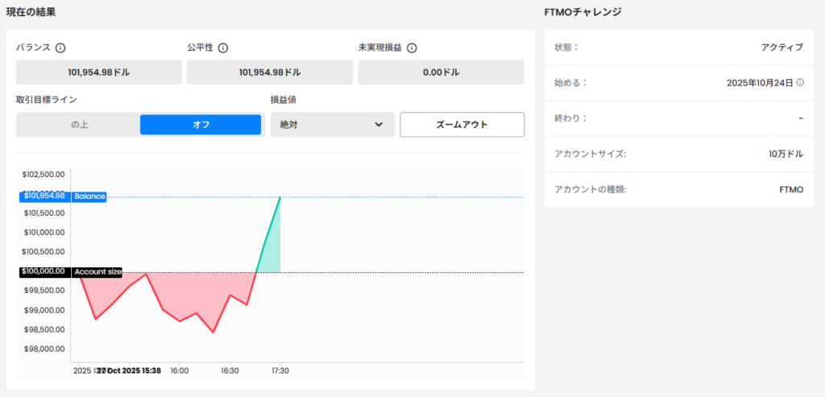Image resolution: width=825 pixels, height=397 pixels.
Task: Switch the target line to オフ
Action: tap(201, 125)
